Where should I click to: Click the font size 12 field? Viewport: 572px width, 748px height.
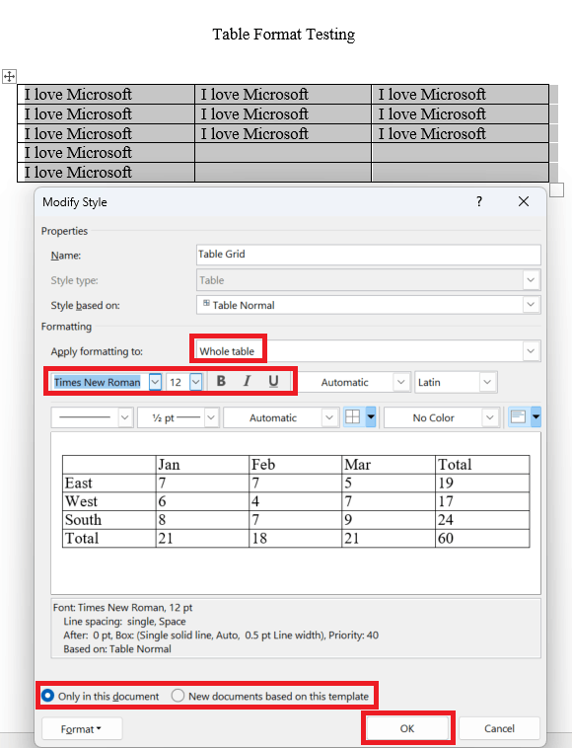[x=178, y=382]
